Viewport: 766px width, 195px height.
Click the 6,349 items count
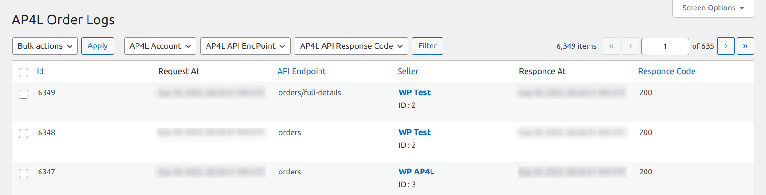click(x=576, y=46)
